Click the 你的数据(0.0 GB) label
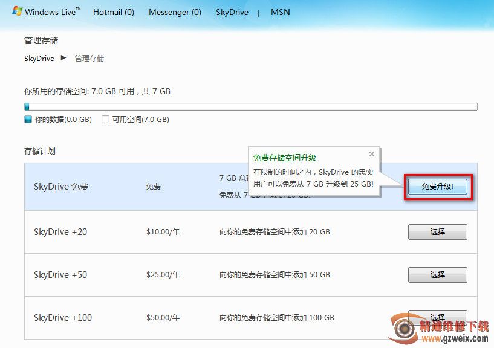 (63, 120)
